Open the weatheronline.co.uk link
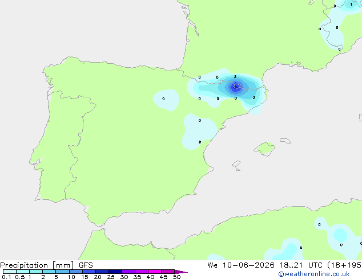This screenshot has height=279, width=362. pos(314,274)
